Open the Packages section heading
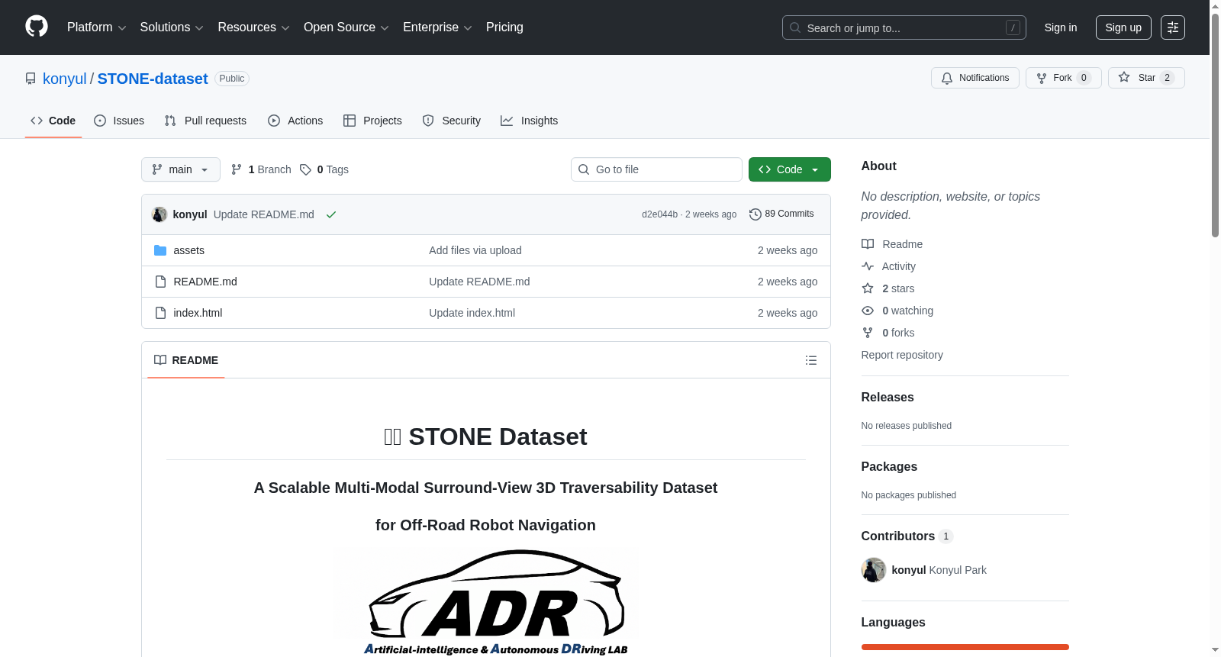 889,467
